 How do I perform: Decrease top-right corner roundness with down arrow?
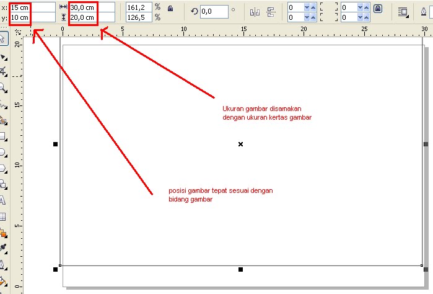(x=360, y=7)
